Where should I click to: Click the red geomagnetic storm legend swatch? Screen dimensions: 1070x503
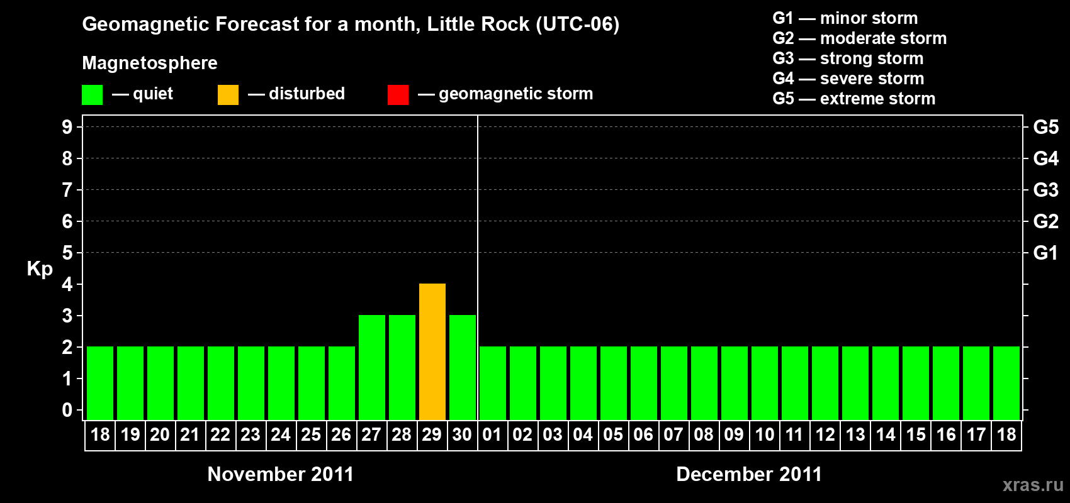coord(398,95)
